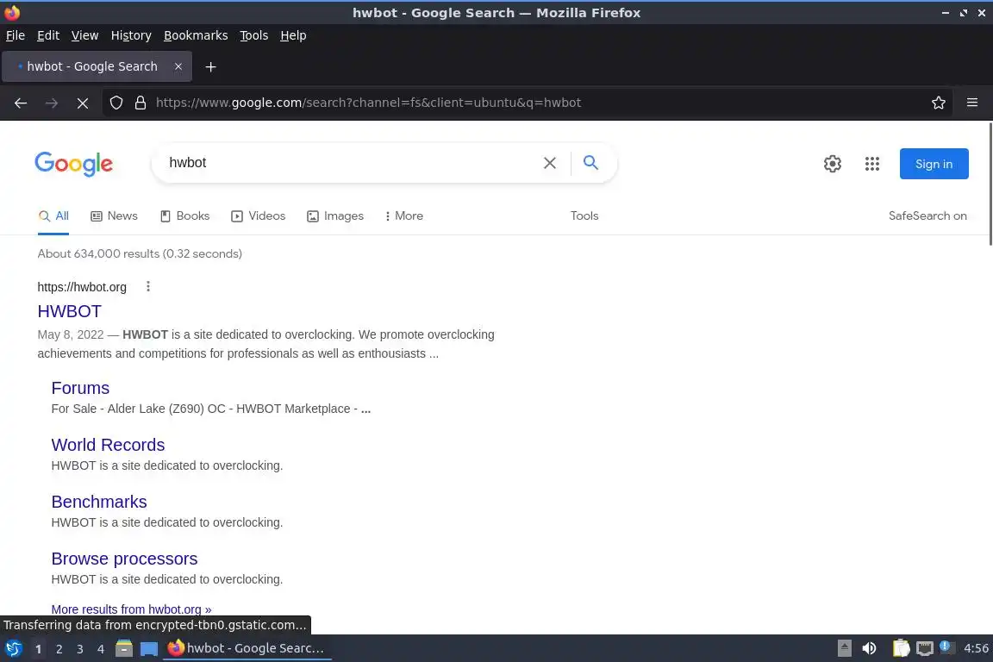
Task: Open the Tools search options
Action: 584,216
